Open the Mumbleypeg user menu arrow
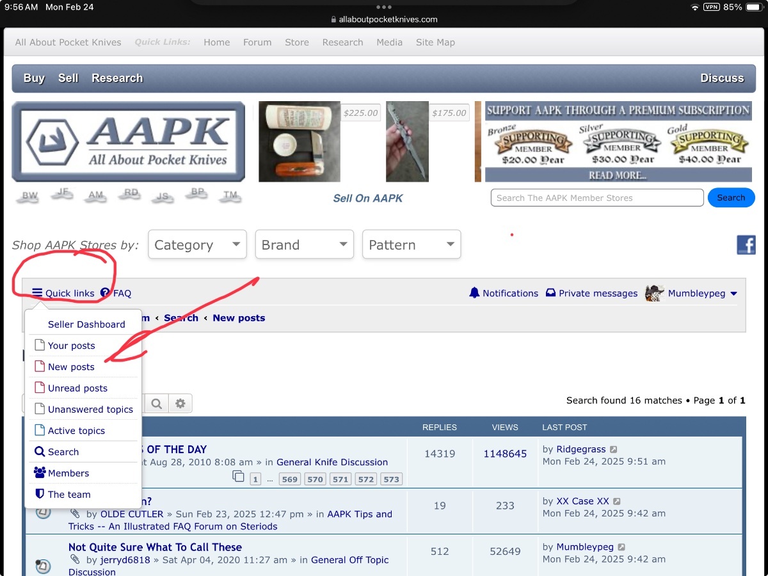The width and height of the screenshot is (768, 576). [x=733, y=294]
